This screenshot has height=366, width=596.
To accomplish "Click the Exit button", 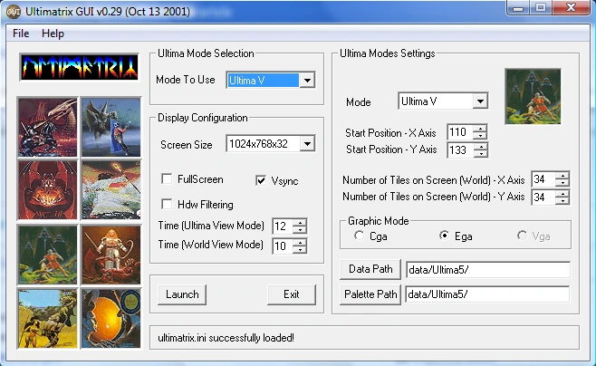I will 292,294.
